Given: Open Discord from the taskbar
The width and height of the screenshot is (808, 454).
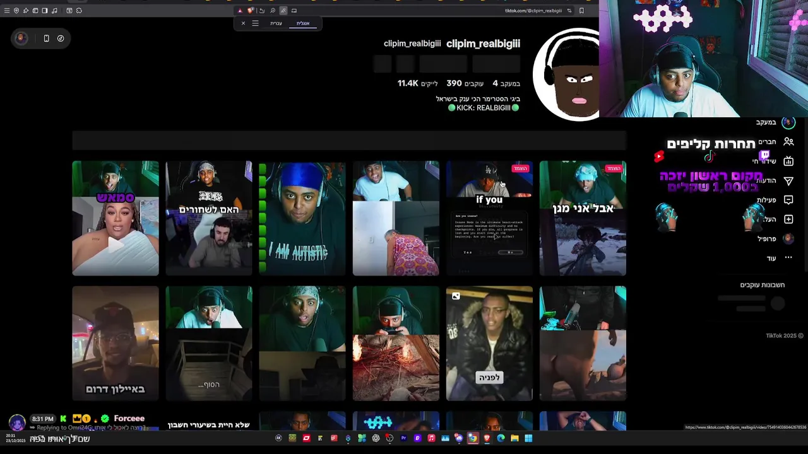Looking at the screenshot, I should pos(459,438).
